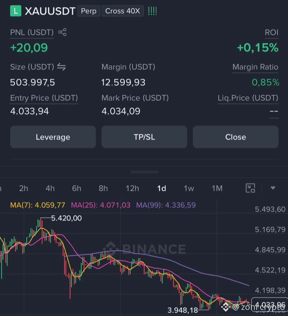
Task: Tap the MA(99): 4.336,59 indicator
Action: click(166, 205)
